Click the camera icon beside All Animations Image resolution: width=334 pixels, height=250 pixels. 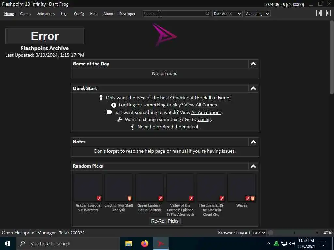pyautogui.click(x=109, y=112)
